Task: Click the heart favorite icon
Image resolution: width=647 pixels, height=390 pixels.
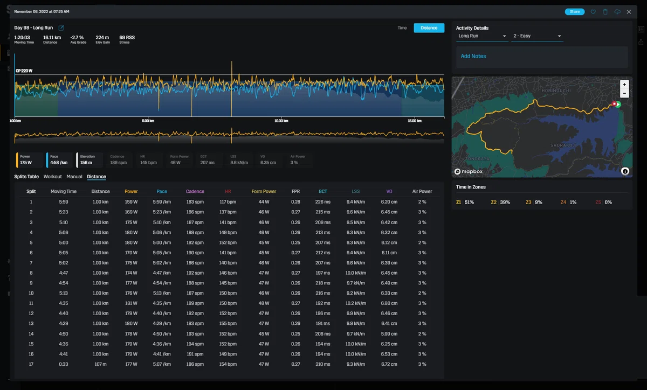Action: tap(593, 11)
